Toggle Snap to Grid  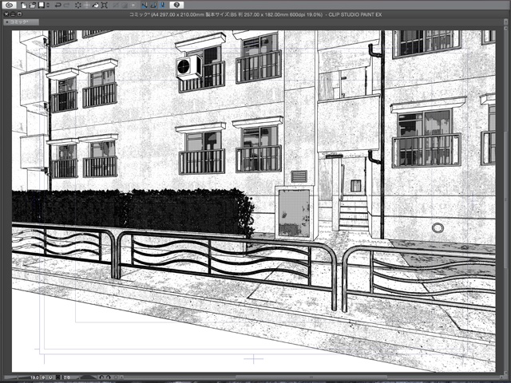[163, 6]
